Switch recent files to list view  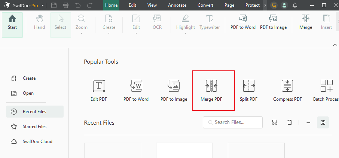pos(308,122)
